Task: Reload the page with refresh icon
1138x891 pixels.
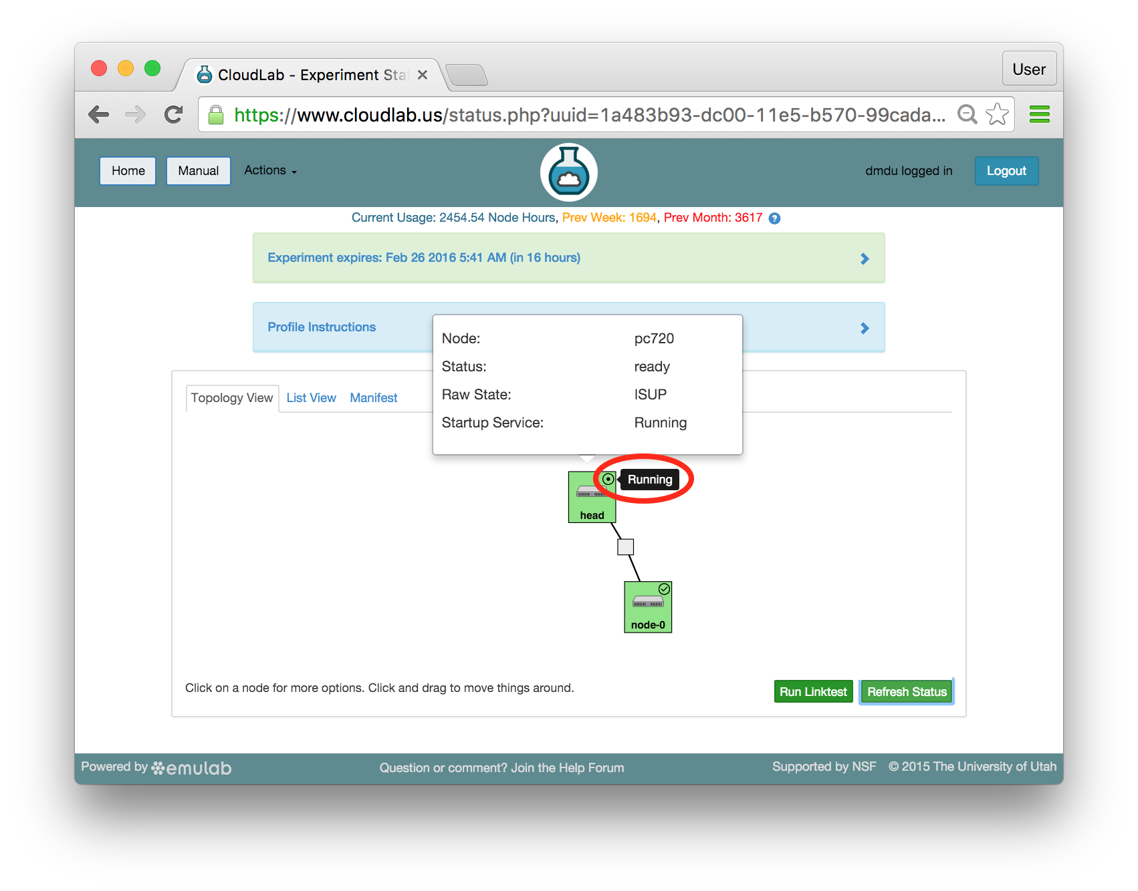Action: [x=173, y=115]
